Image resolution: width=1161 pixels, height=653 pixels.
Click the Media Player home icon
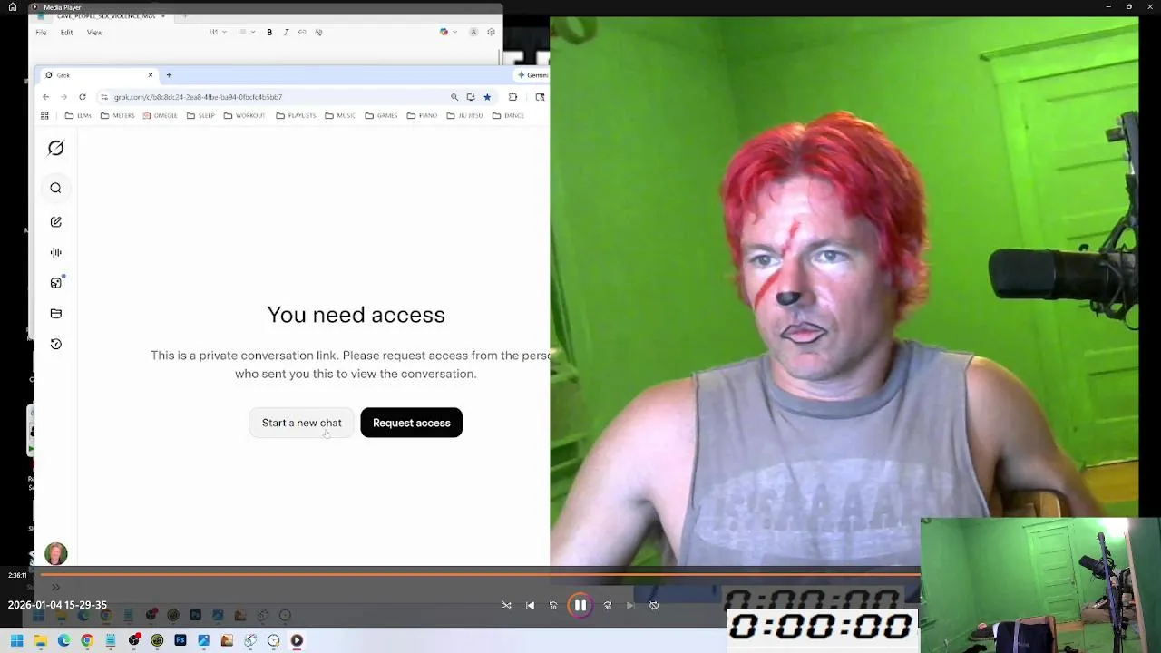[13, 7]
